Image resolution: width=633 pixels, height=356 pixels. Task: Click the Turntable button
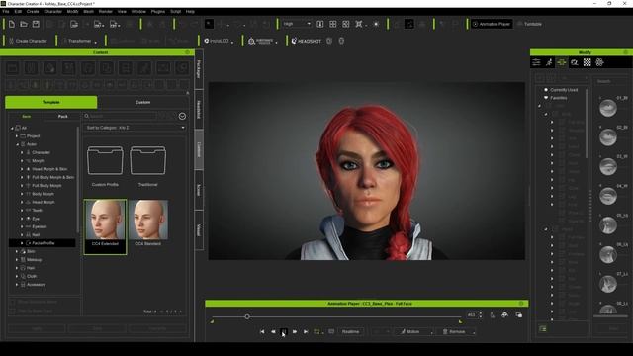pos(530,24)
